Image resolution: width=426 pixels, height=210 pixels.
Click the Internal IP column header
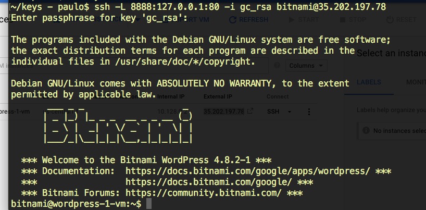coord(171,96)
